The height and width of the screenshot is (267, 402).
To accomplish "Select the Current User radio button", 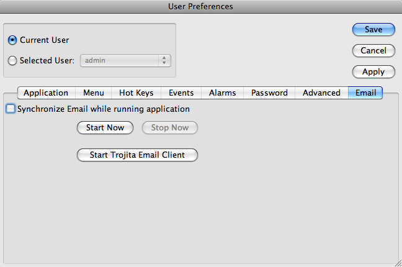I will click(x=12, y=40).
